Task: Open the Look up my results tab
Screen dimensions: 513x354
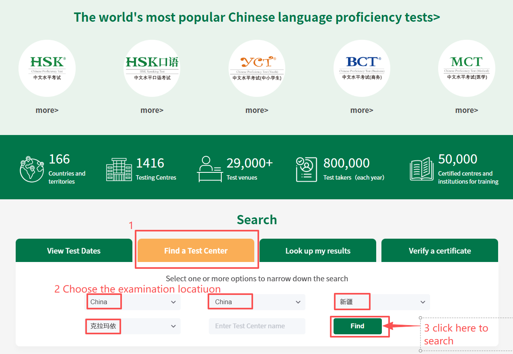Action: click(x=318, y=251)
